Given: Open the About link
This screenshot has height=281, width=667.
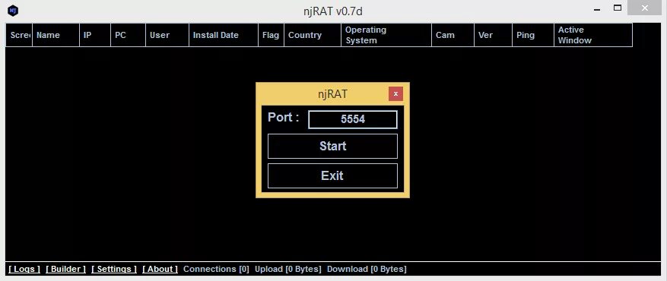Looking at the screenshot, I should pyautogui.click(x=160, y=269).
